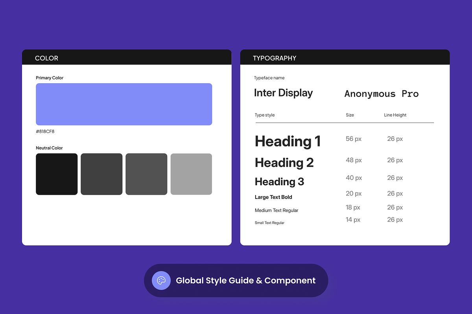The width and height of the screenshot is (472, 314).
Task: Click the COLOR panel header
Action: (x=127, y=57)
